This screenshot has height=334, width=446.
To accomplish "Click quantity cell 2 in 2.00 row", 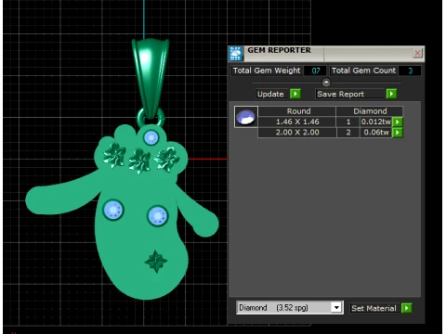I will coord(348,133).
